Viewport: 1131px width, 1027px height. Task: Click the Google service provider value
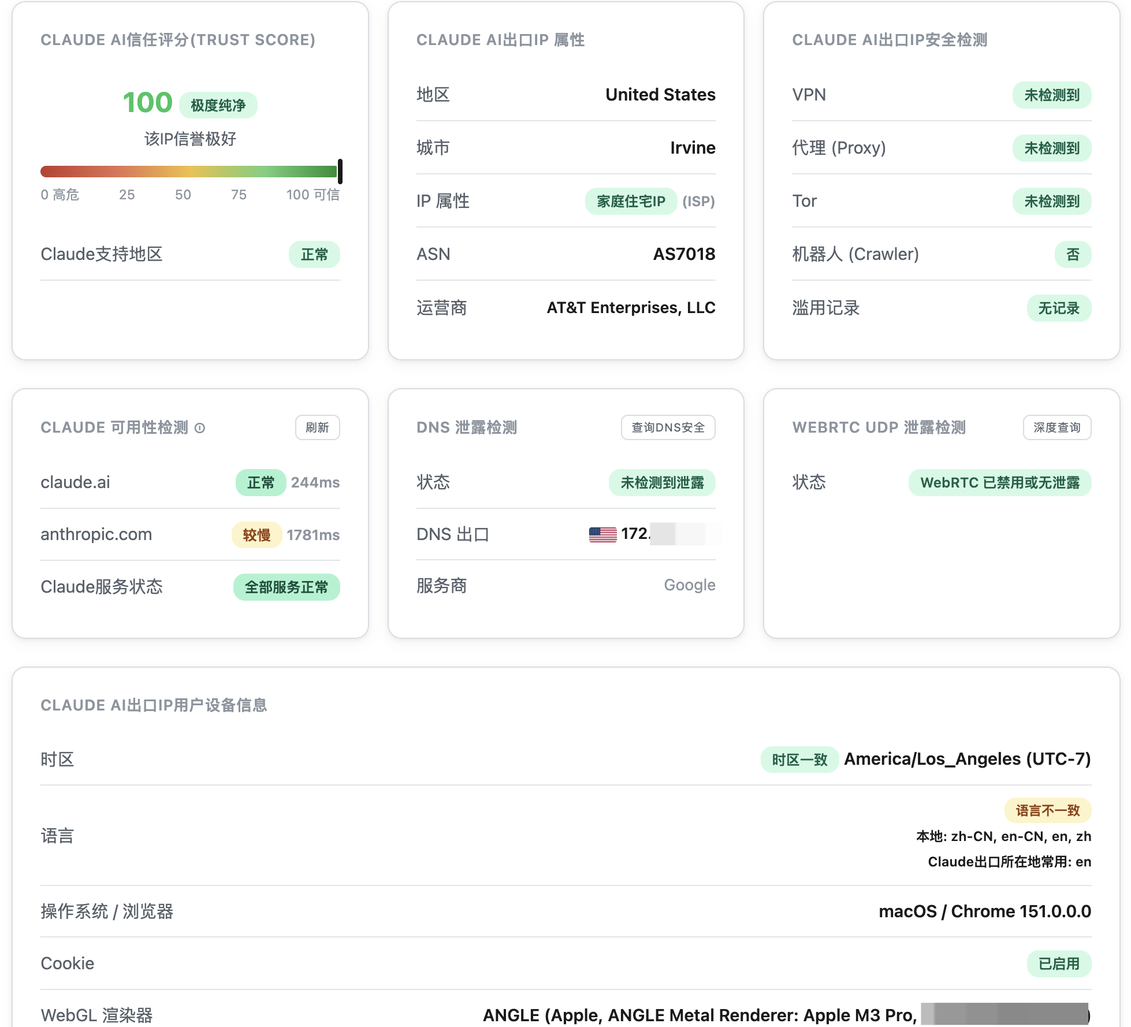point(690,585)
